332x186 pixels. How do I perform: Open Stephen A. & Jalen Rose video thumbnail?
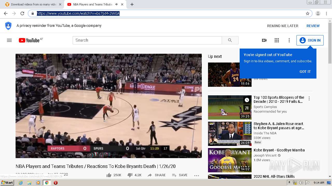pyautogui.click(x=230, y=134)
